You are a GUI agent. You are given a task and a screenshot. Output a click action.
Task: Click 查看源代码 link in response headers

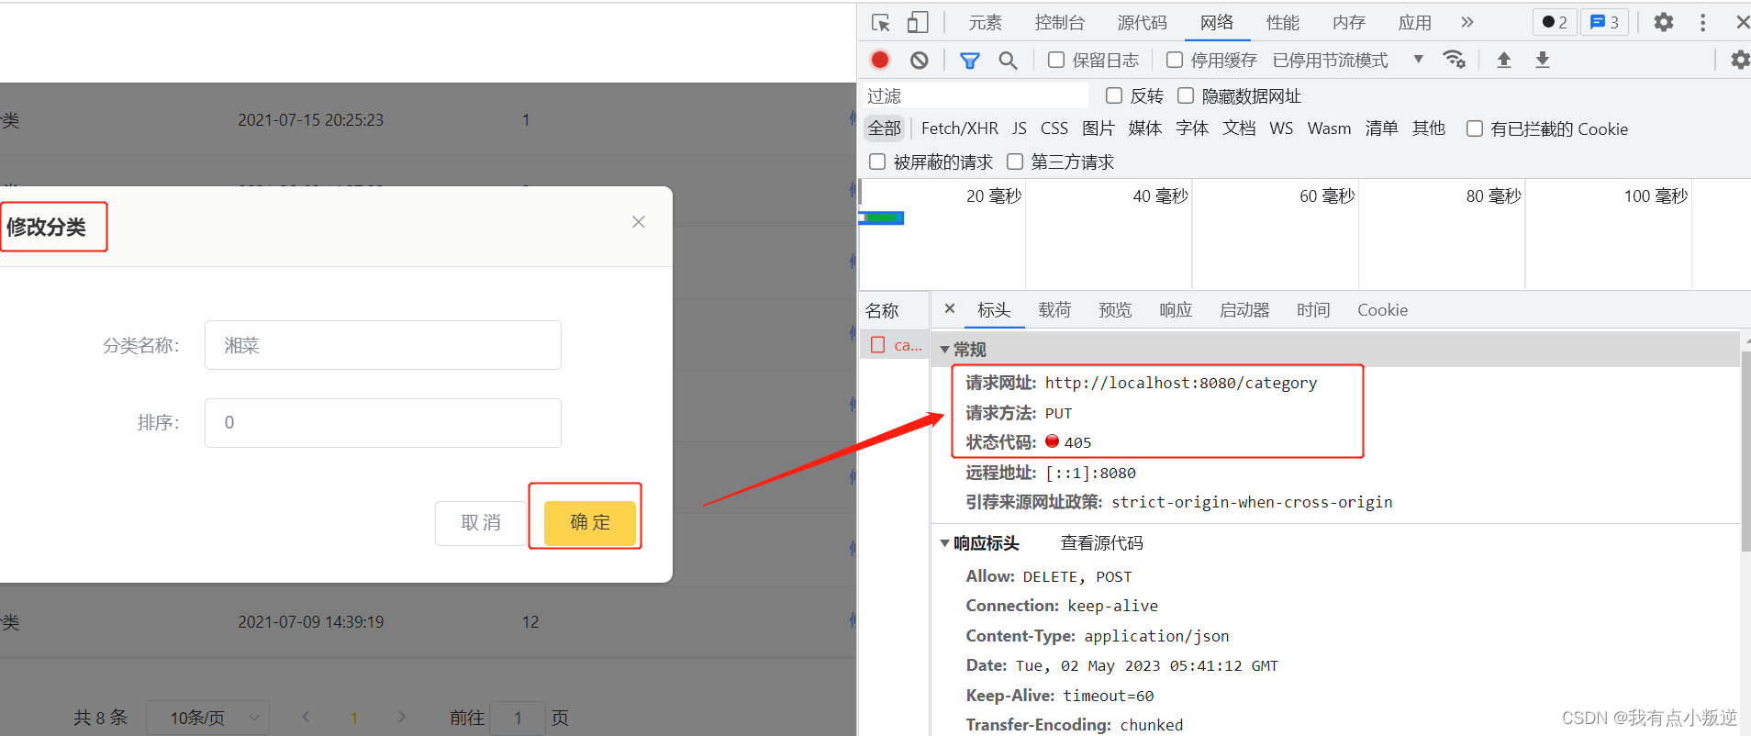click(x=1101, y=543)
